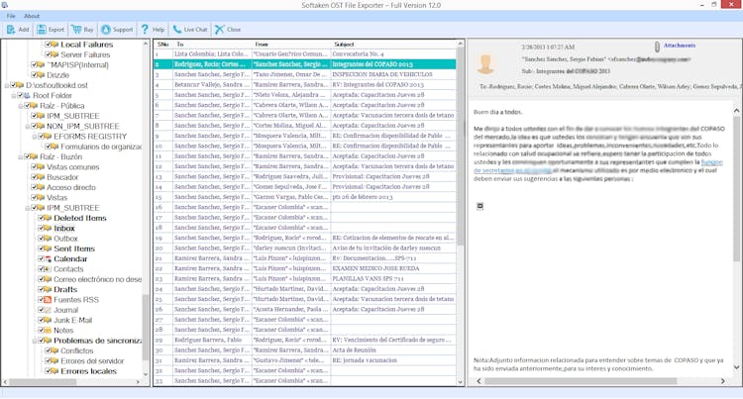Image resolution: width=743 pixels, height=399 pixels.
Task: Open the File menu
Action: pos(11,16)
